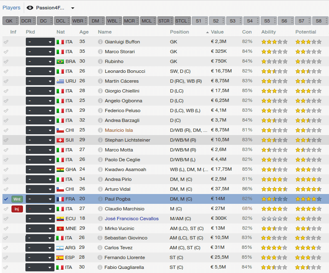Image resolution: width=329 pixels, height=273 pixels.
Task: Select the WBR position slot
Action: click(79, 21)
